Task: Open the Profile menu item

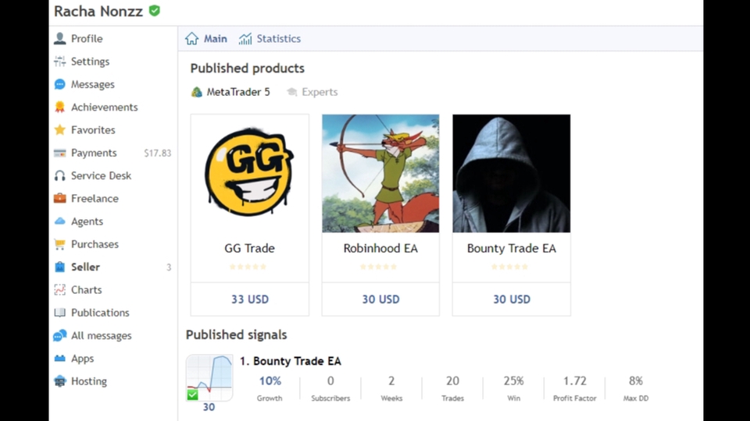Action: click(87, 39)
